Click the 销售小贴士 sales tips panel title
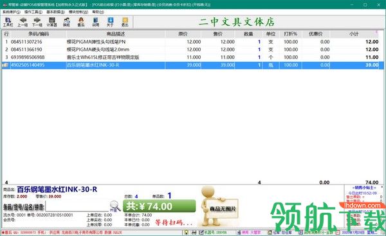The height and width of the screenshot is (236, 386). tap(364, 188)
